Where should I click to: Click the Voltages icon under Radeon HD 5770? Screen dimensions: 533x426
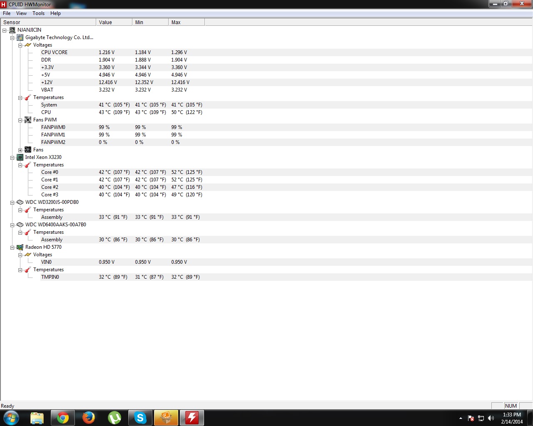coord(28,255)
